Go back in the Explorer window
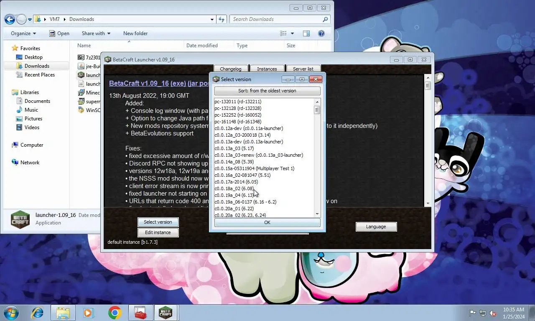Viewport: 535px width, 321px height. pyautogui.click(x=10, y=19)
